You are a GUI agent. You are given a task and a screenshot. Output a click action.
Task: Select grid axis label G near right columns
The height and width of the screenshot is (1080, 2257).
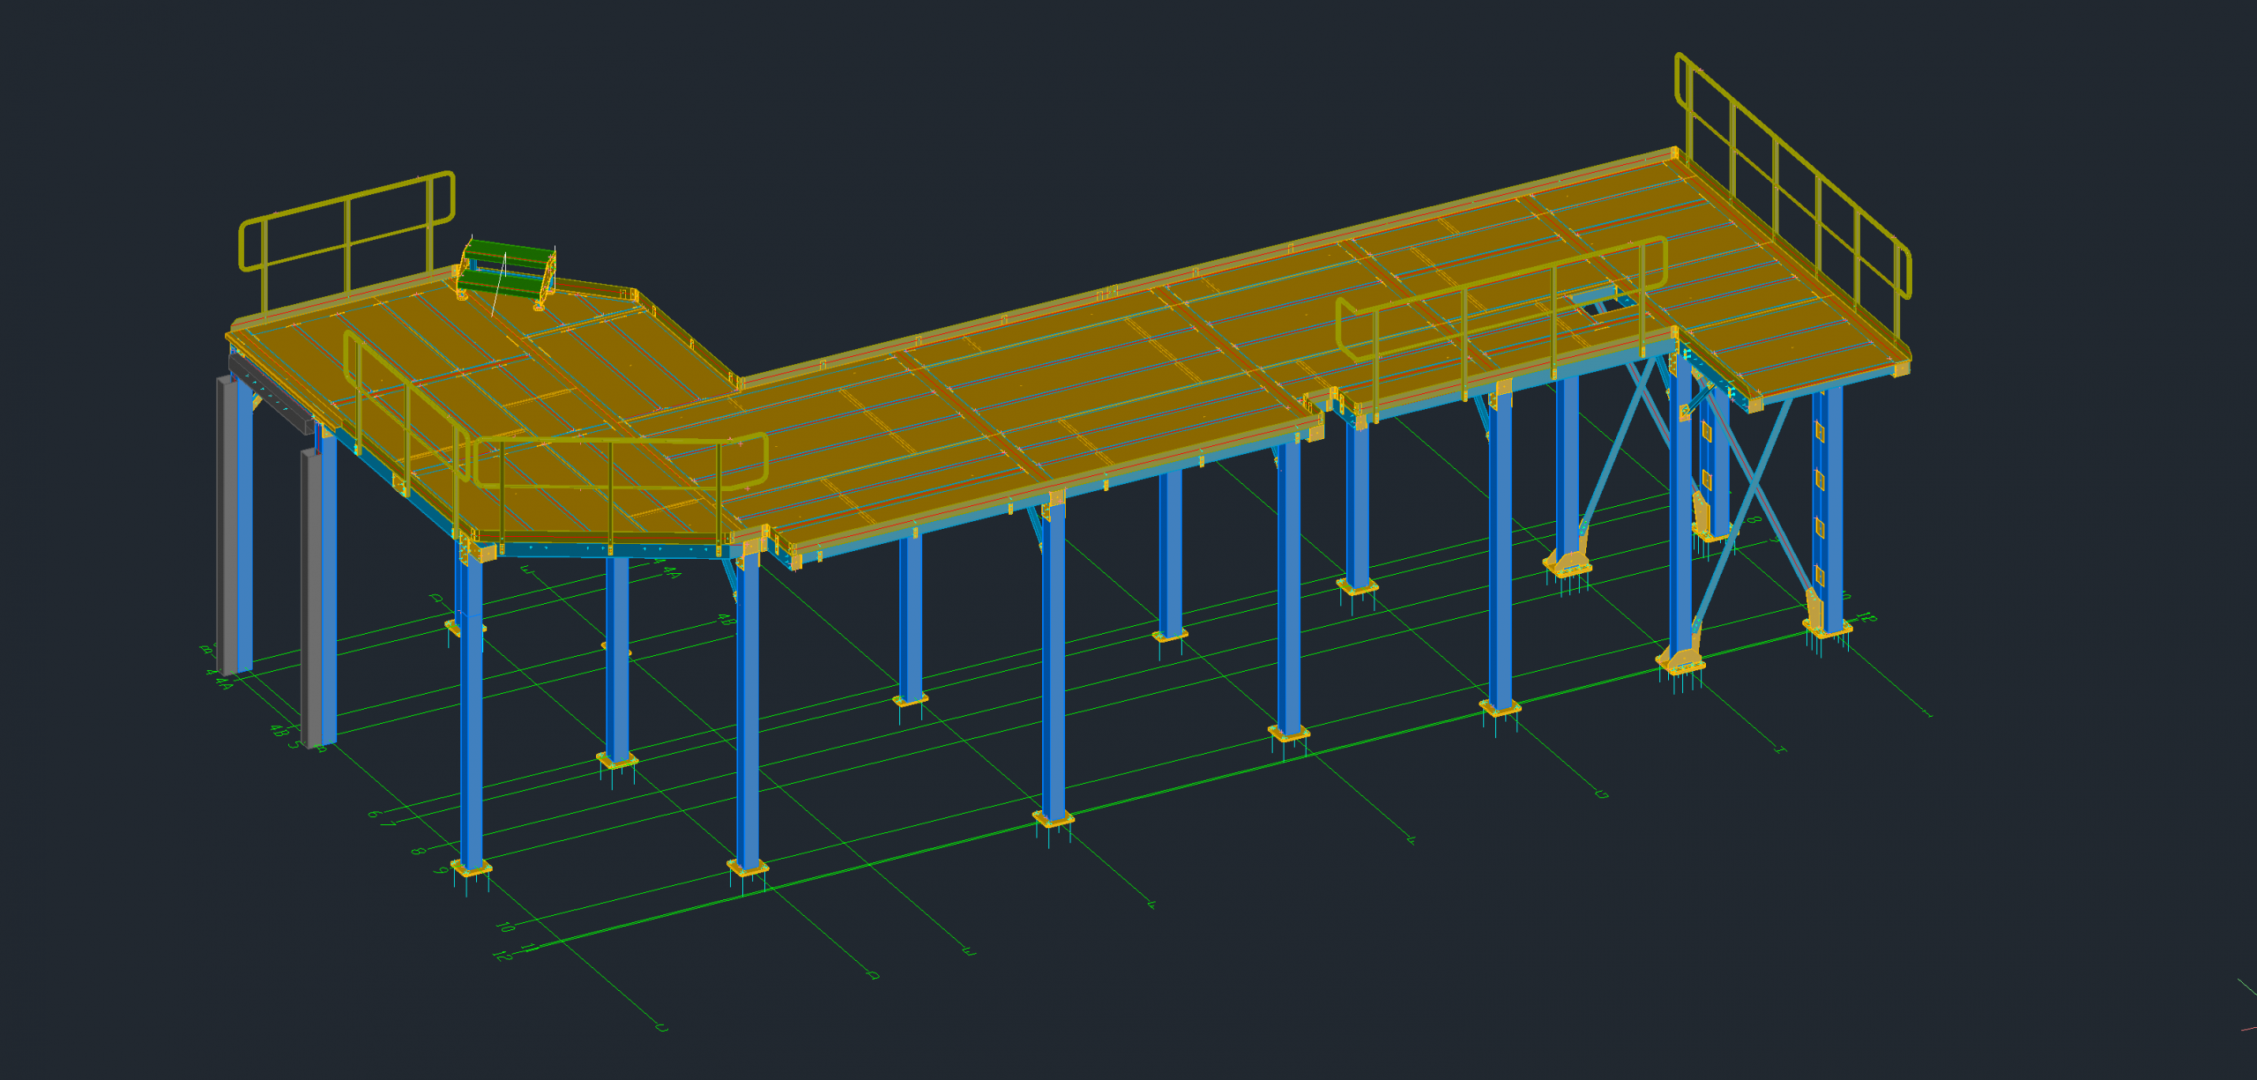1602,794
